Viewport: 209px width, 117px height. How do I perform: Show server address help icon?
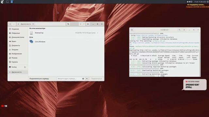(83, 79)
